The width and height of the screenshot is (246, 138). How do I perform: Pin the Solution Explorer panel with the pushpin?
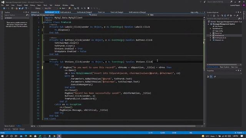coord(238,12)
